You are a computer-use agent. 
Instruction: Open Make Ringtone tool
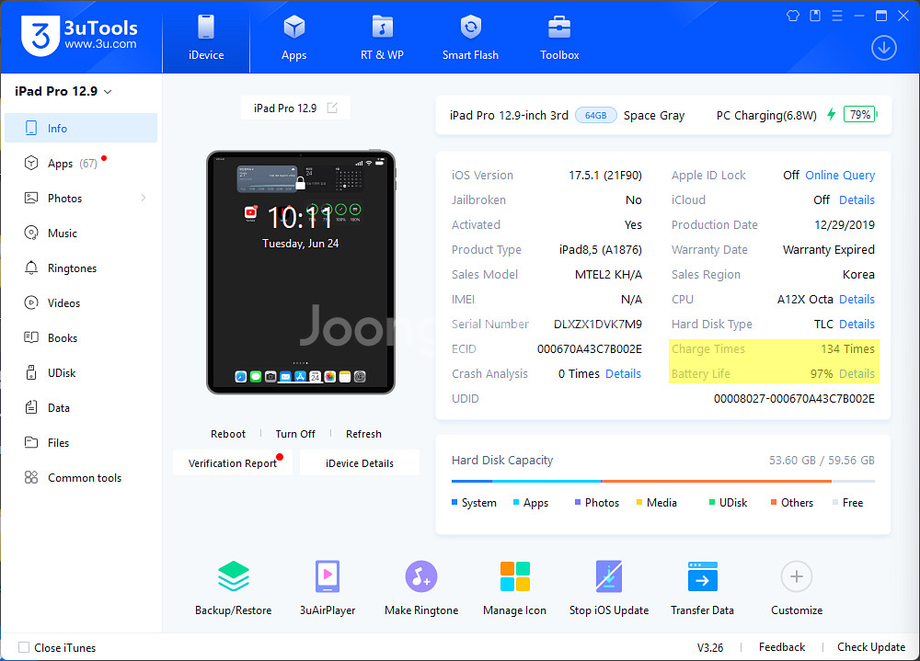pyautogui.click(x=421, y=587)
